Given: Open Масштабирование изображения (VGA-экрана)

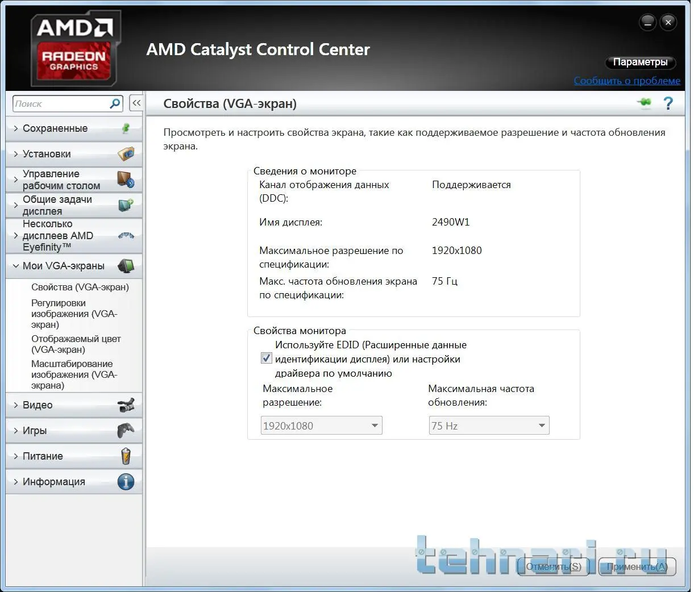Looking at the screenshot, I should (x=74, y=374).
